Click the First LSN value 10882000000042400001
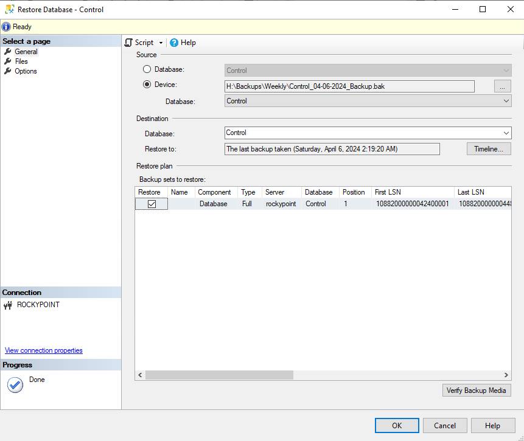524x441 pixels. pos(413,204)
